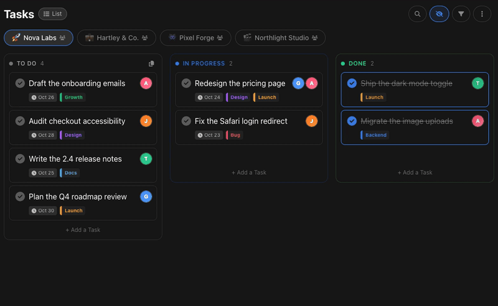Click the blue Docs tag
The image size is (498, 306).
[70, 173]
